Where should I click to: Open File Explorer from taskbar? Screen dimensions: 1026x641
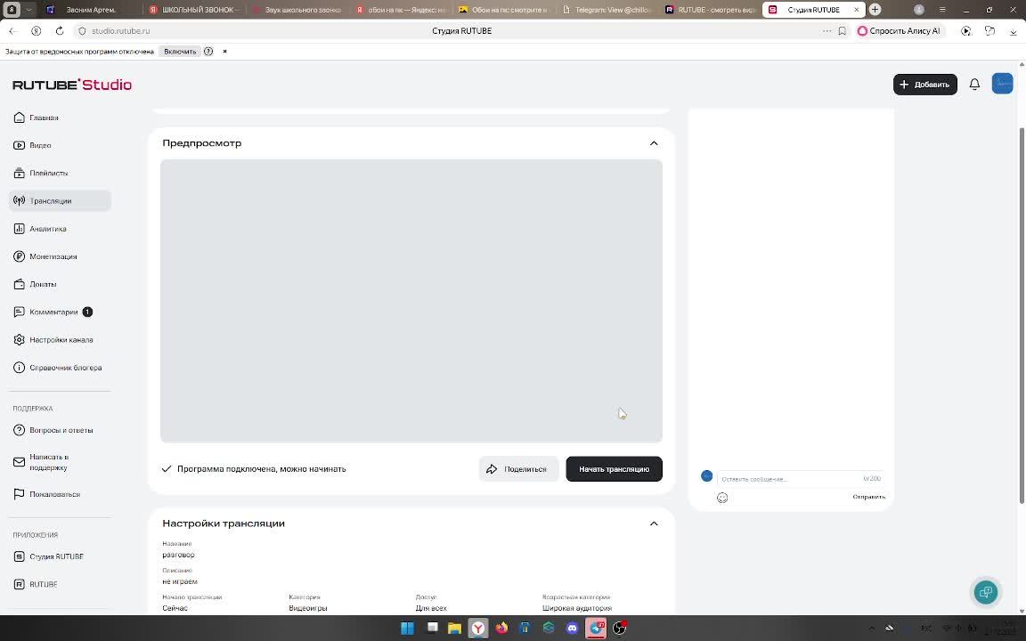pyautogui.click(x=455, y=629)
